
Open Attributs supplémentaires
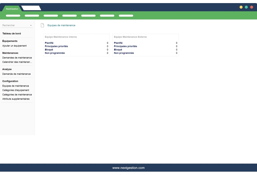click(16, 99)
